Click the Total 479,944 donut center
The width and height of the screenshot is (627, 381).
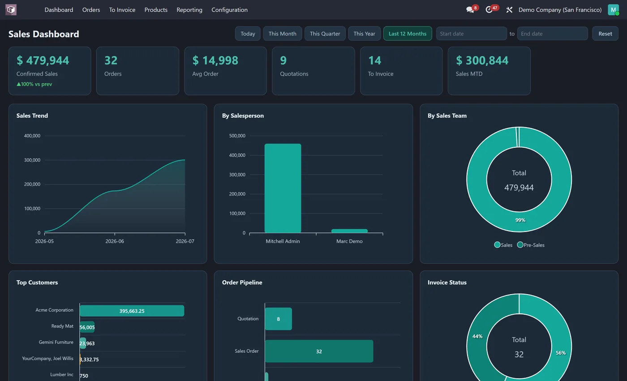519,180
